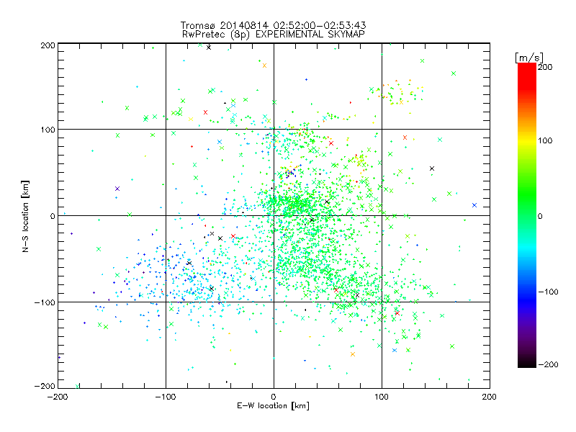This screenshot has width=576, height=432.
Task: Click the colorbar label '100'
Action: point(545,140)
